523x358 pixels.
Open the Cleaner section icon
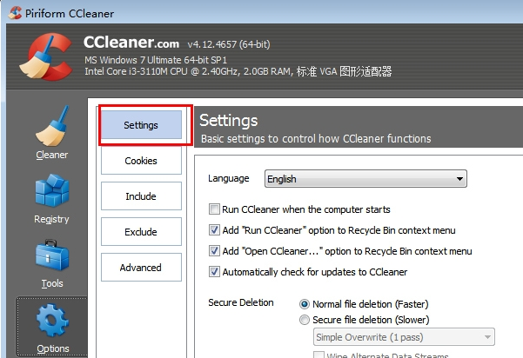pyautogui.click(x=51, y=132)
